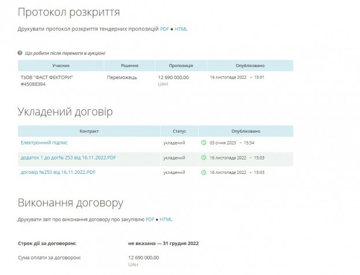Viewport: 360px width, 275px height.
Task: Open 'Що робити після перемоги в аукціоні' tip
Action: pyautogui.click(x=65, y=53)
